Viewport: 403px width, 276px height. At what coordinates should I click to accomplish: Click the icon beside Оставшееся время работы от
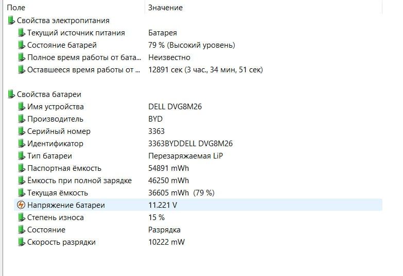coord(21,70)
